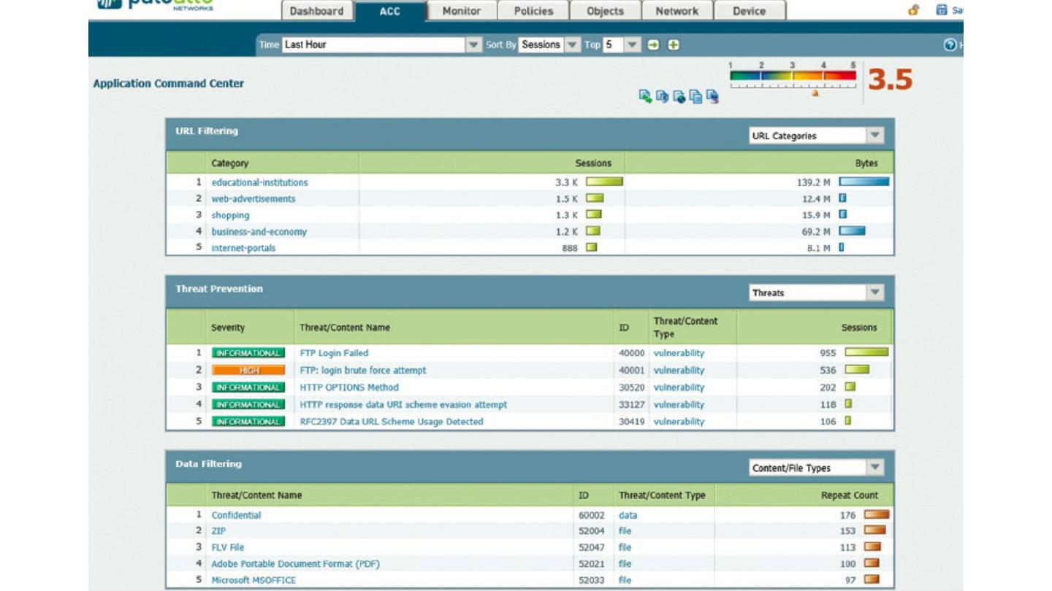1052x591 pixels.
Task: Click the help question mark icon
Action: click(x=950, y=45)
